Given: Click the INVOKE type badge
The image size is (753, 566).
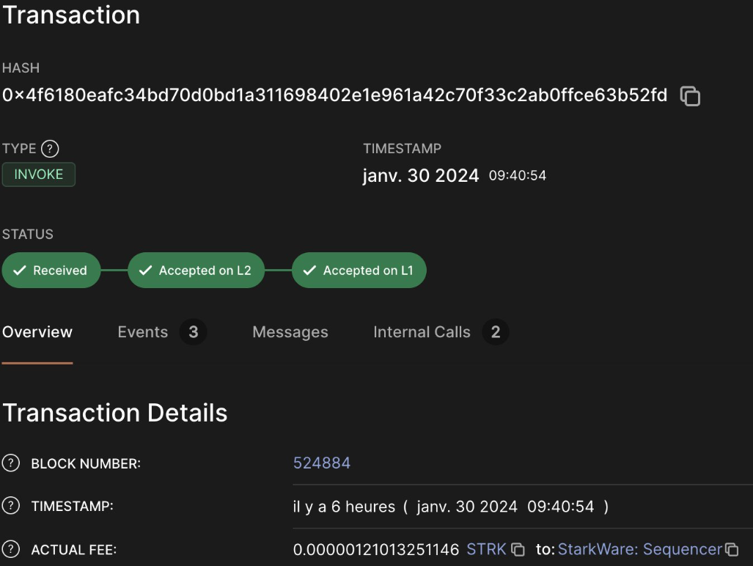Looking at the screenshot, I should [x=39, y=174].
